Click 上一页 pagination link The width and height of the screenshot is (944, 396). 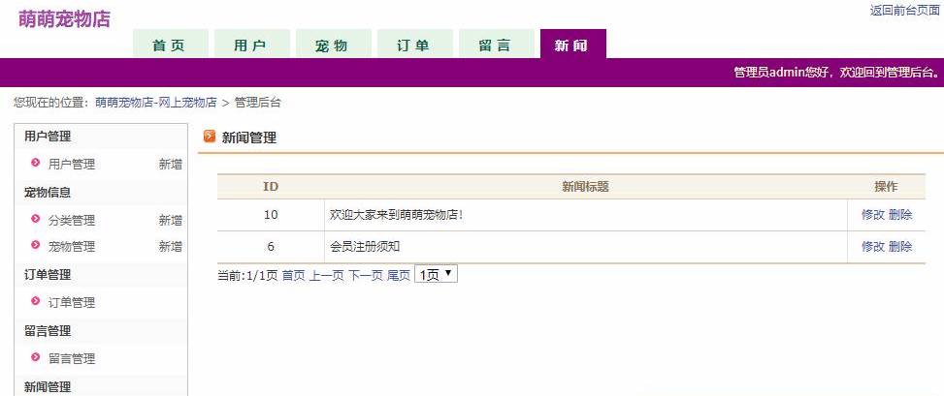coord(326,275)
